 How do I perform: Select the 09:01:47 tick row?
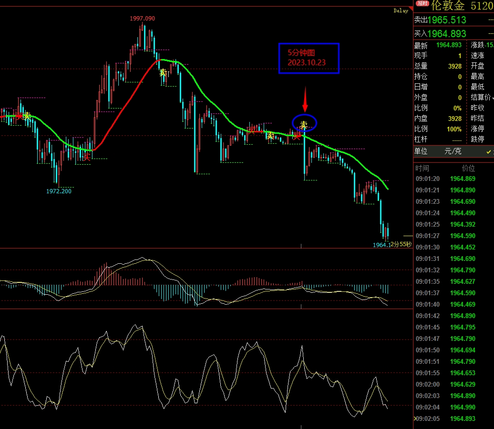click(x=453, y=339)
